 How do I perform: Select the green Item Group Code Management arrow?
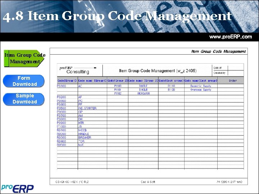tap(24, 59)
